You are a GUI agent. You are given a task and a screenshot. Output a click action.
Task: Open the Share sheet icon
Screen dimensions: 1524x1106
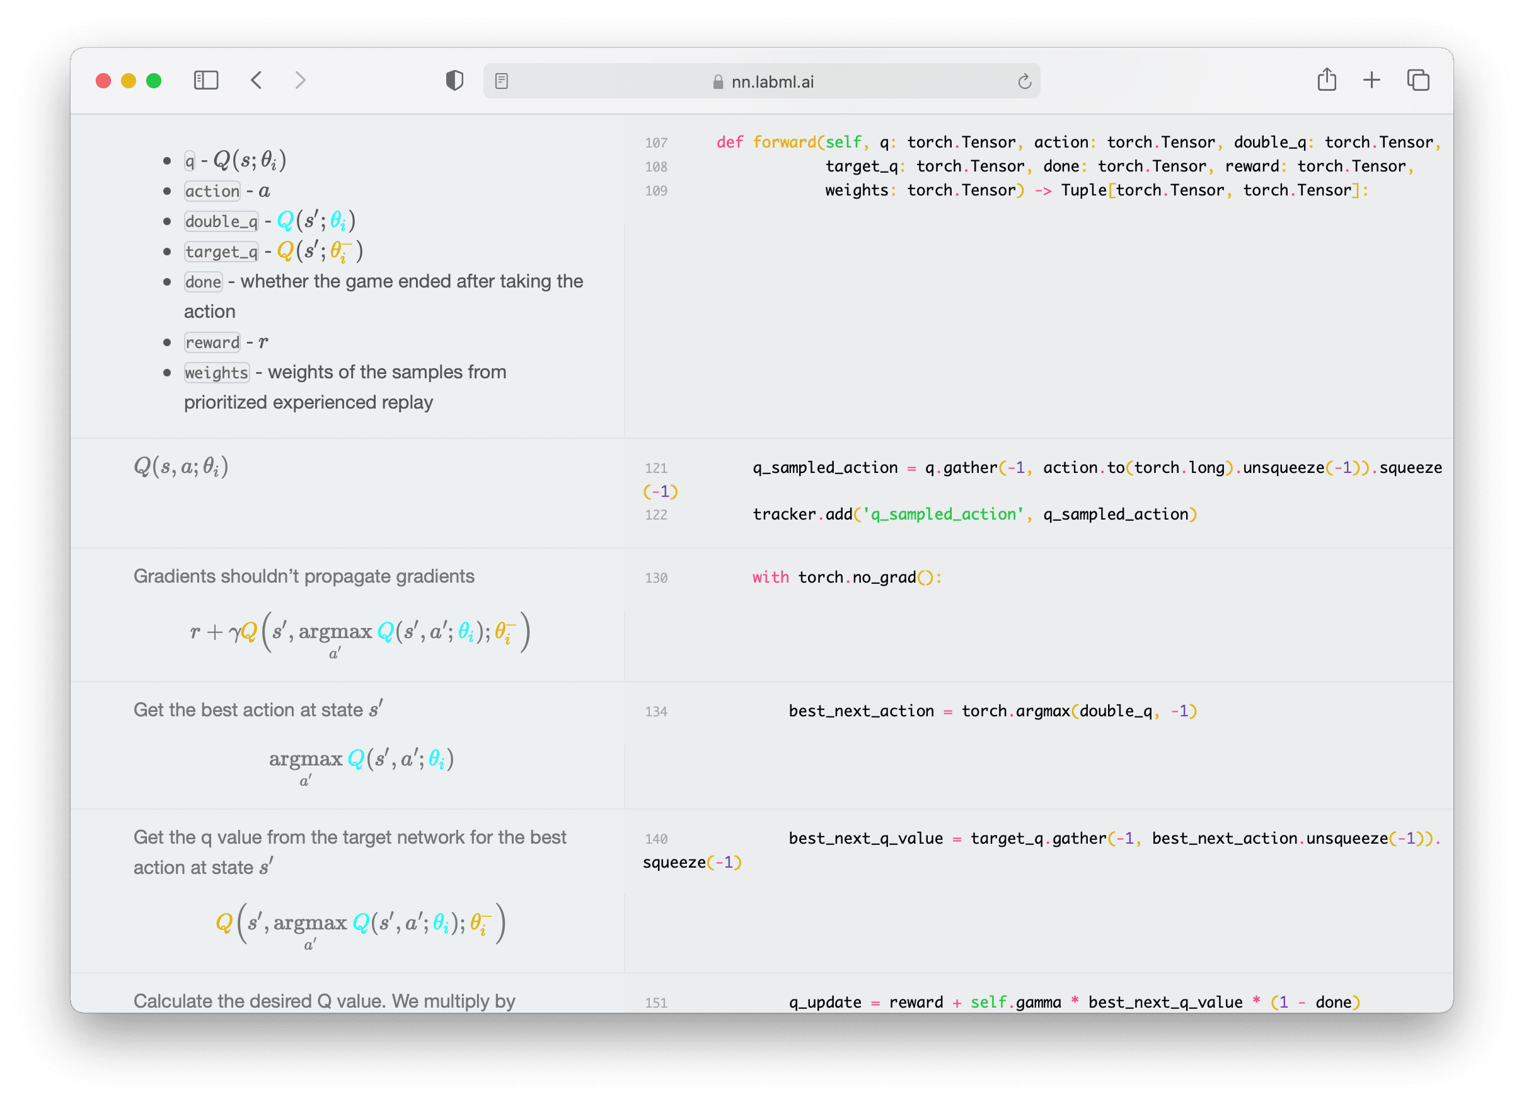click(x=1327, y=80)
